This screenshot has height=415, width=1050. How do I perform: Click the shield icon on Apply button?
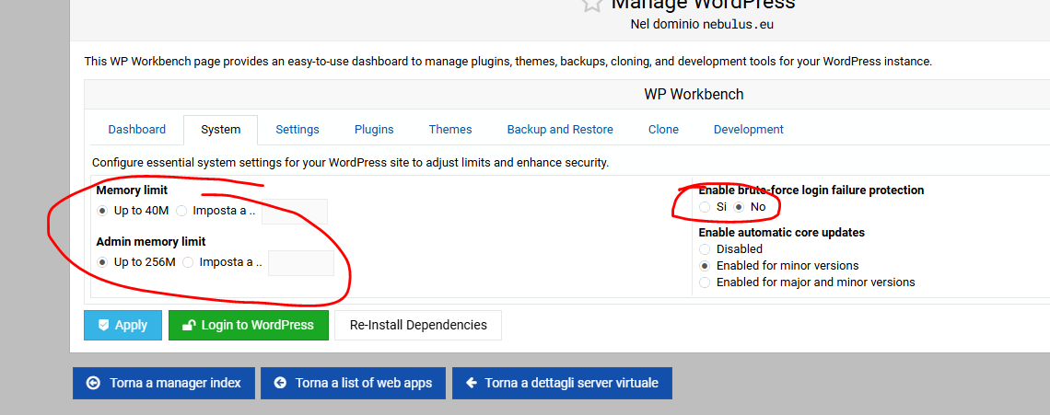103,325
